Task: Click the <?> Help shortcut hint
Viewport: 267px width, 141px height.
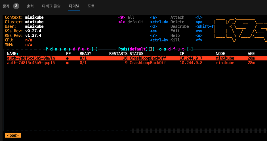Action: pyautogui.click(x=165, y=35)
